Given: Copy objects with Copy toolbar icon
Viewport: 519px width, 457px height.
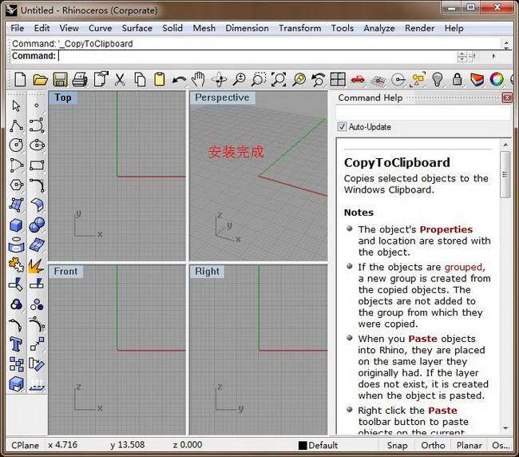Looking at the screenshot, I should coord(140,79).
